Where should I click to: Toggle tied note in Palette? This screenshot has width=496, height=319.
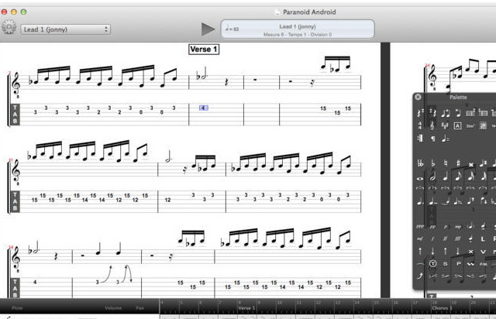tap(446, 201)
